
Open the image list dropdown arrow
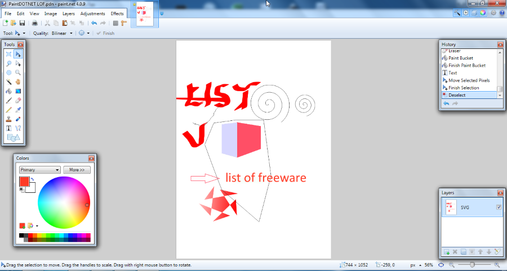162,13
